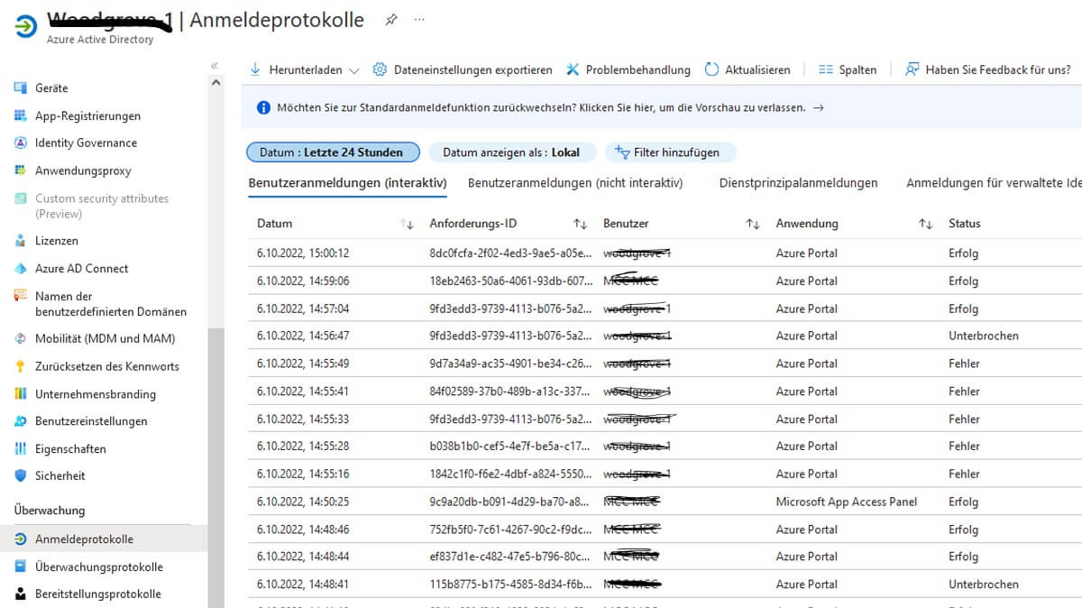Click the App-Registrierungen grid icon
1082x608 pixels.
[21, 115]
